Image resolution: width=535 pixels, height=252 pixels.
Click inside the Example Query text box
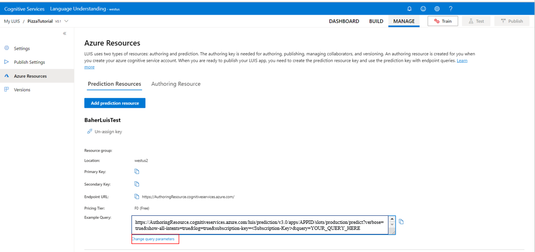pos(260,225)
